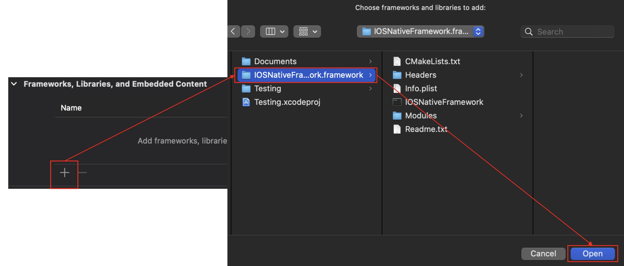Click the Open button
This screenshot has width=624, height=266.
click(x=592, y=253)
